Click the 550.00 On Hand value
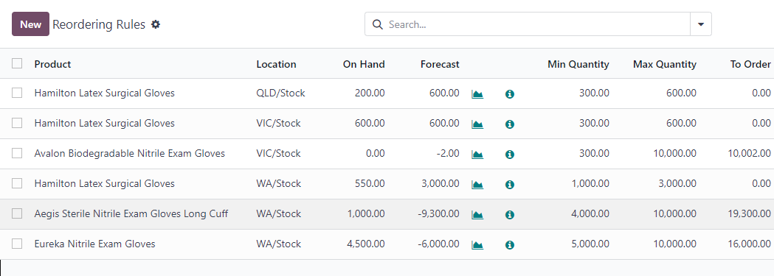The height and width of the screenshot is (276, 774). 370,183
